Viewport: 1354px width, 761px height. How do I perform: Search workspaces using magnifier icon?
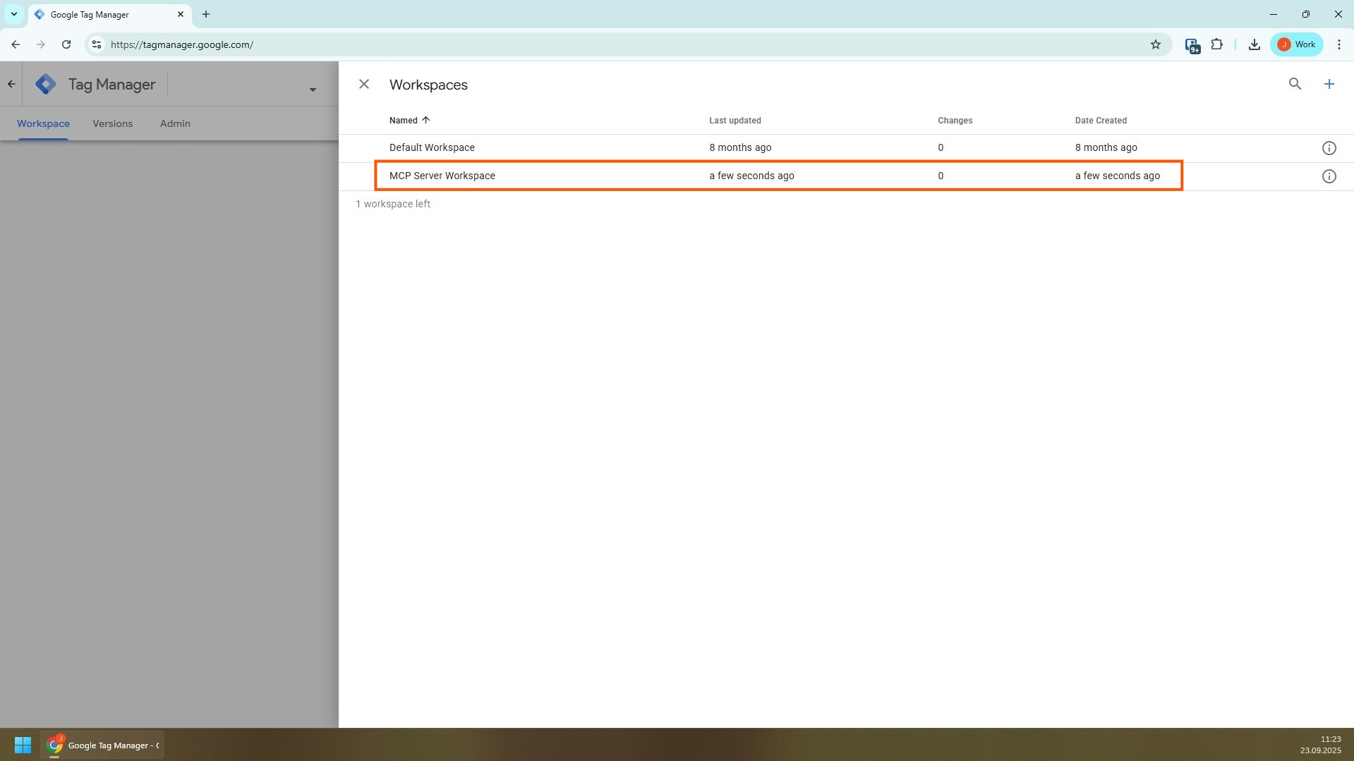1295,85
